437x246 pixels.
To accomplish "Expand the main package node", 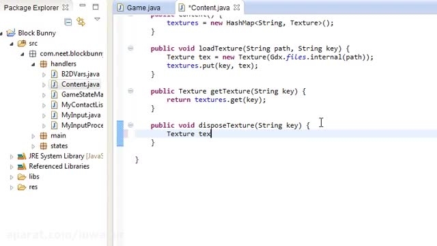I will 33,136.
